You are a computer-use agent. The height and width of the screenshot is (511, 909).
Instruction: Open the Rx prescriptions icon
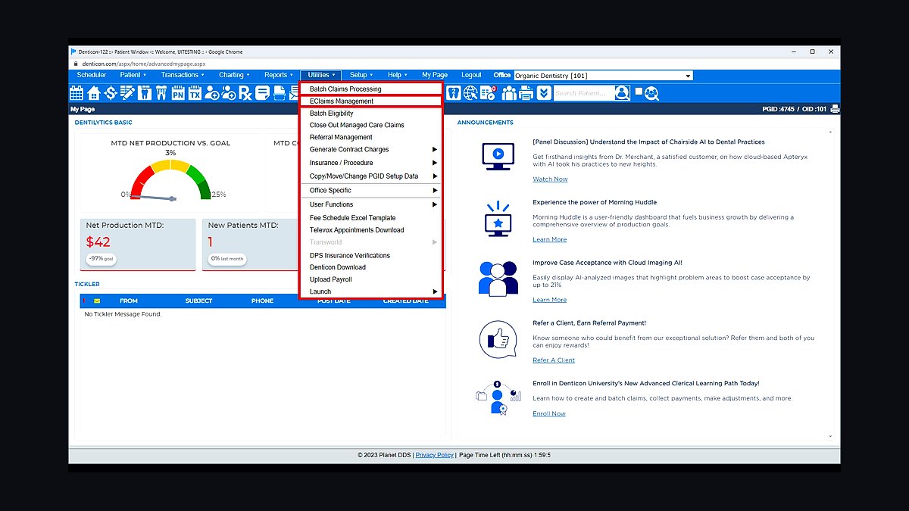point(245,93)
